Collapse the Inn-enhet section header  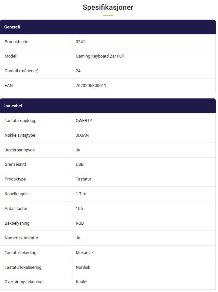[x=108, y=106]
